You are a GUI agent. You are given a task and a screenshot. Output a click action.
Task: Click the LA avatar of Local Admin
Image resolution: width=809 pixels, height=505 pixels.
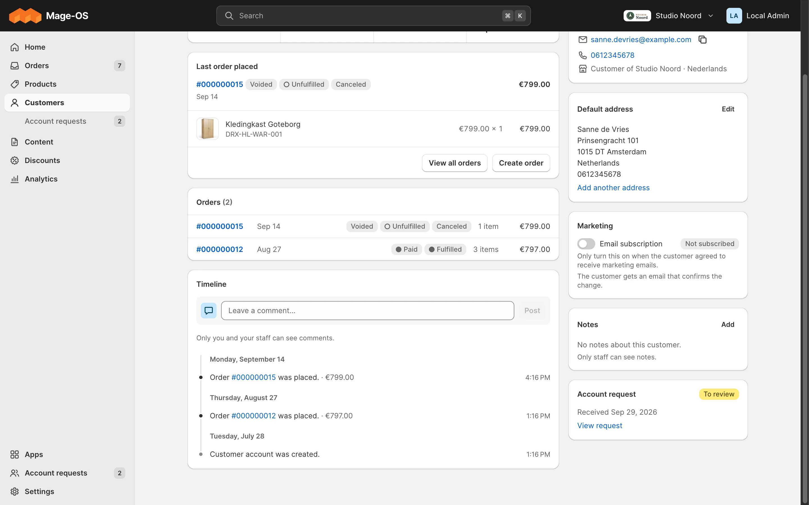tap(734, 16)
